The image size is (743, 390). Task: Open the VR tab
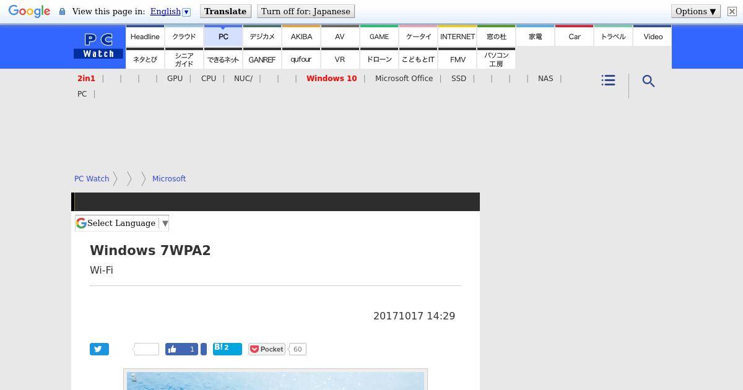pyautogui.click(x=340, y=59)
